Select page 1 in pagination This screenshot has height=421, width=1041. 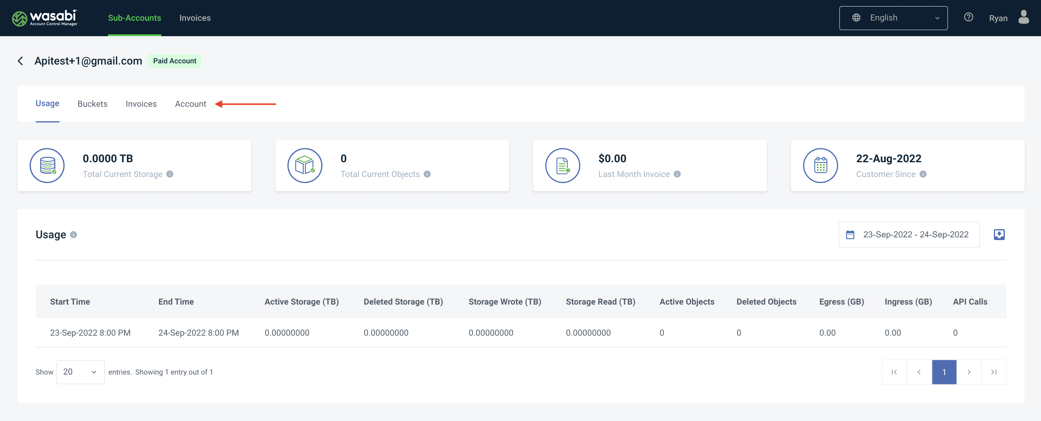tap(944, 372)
